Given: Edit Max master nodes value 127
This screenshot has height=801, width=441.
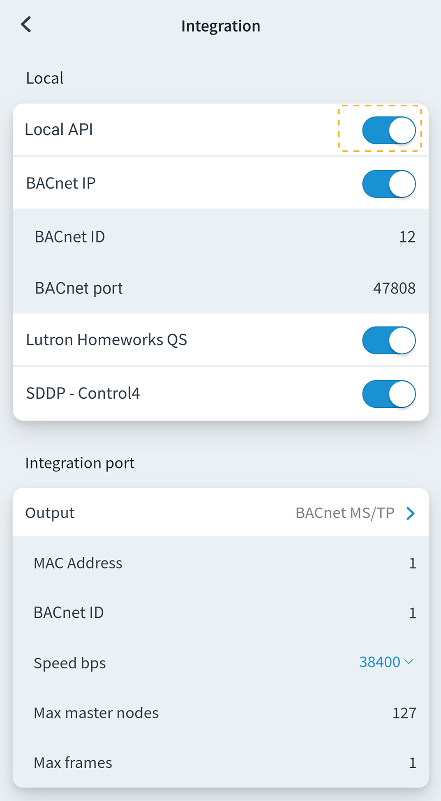Looking at the screenshot, I should click(404, 713).
